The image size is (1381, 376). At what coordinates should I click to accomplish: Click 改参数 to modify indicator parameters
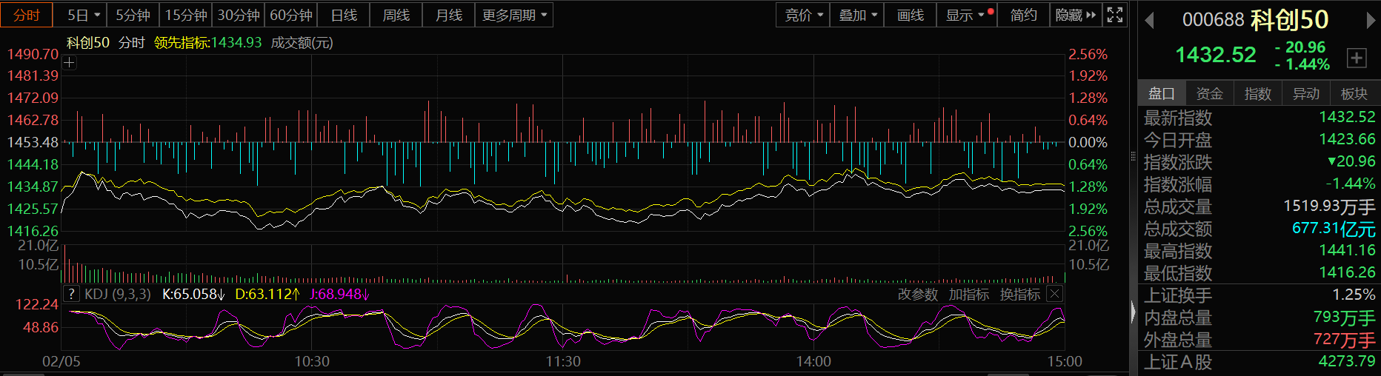point(917,294)
